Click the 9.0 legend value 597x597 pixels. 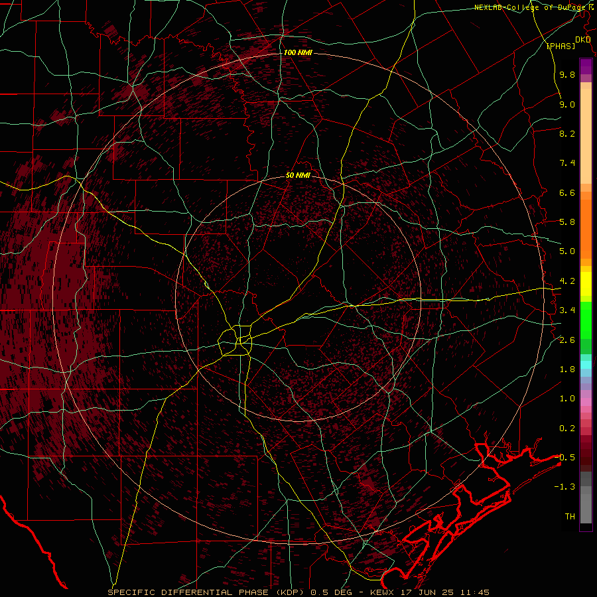point(567,105)
